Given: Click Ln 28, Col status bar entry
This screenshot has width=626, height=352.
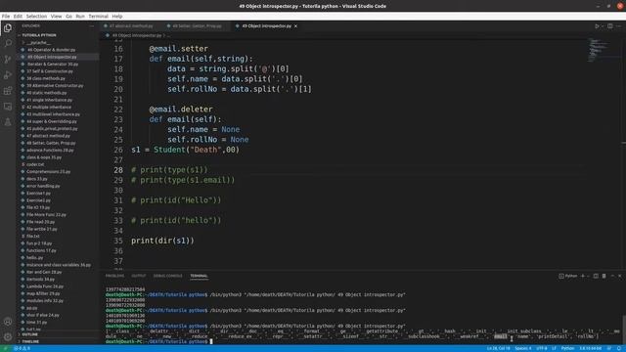Looking at the screenshot, I should (498, 348).
